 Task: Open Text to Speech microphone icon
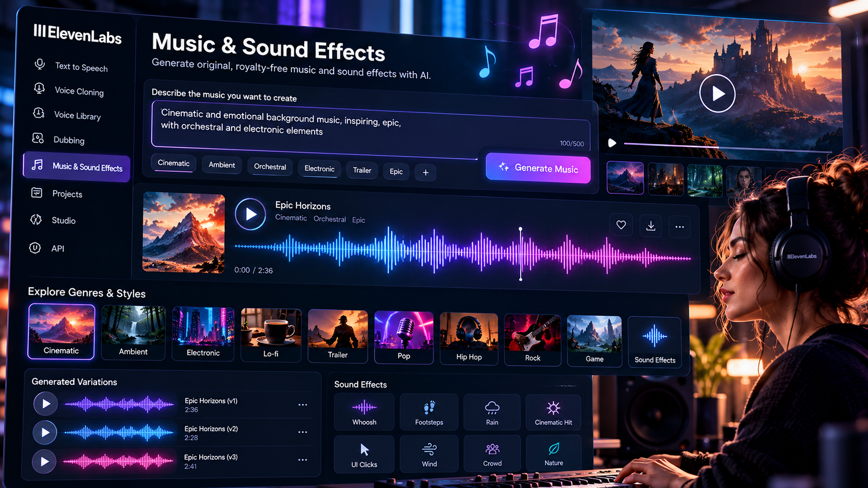39,64
